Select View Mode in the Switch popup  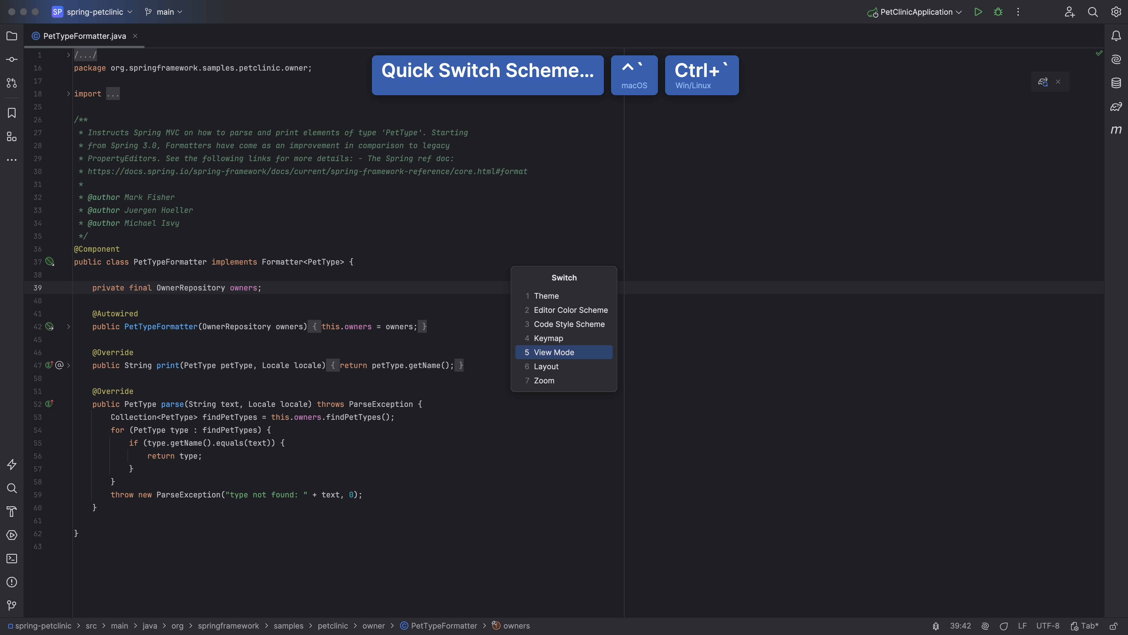click(x=554, y=352)
